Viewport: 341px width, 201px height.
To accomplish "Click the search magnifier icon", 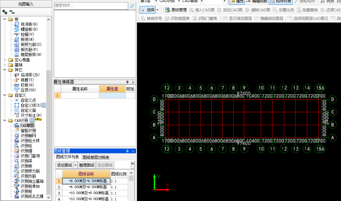I will pos(132,6).
